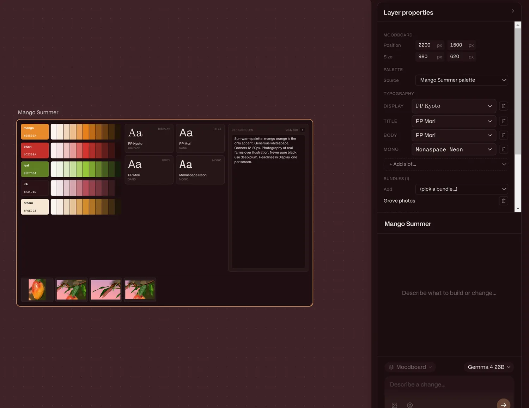Image resolution: width=529 pixels, height=408 pixels.
Task: Open the second branch photo thumbnail
Action: click(71, 290)
